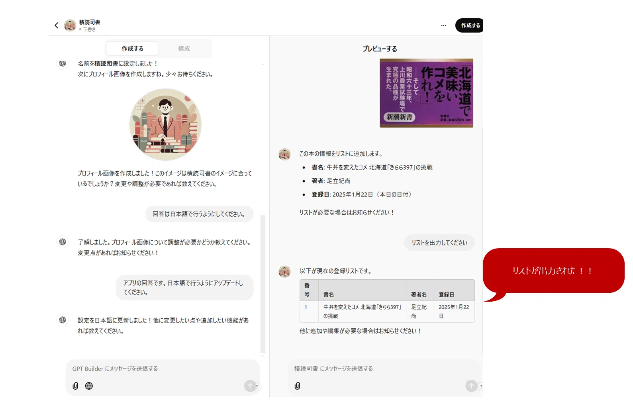Screen dimensions: 633x406
Task: Attach a file in preview input
Action: (x=297, y=386)
